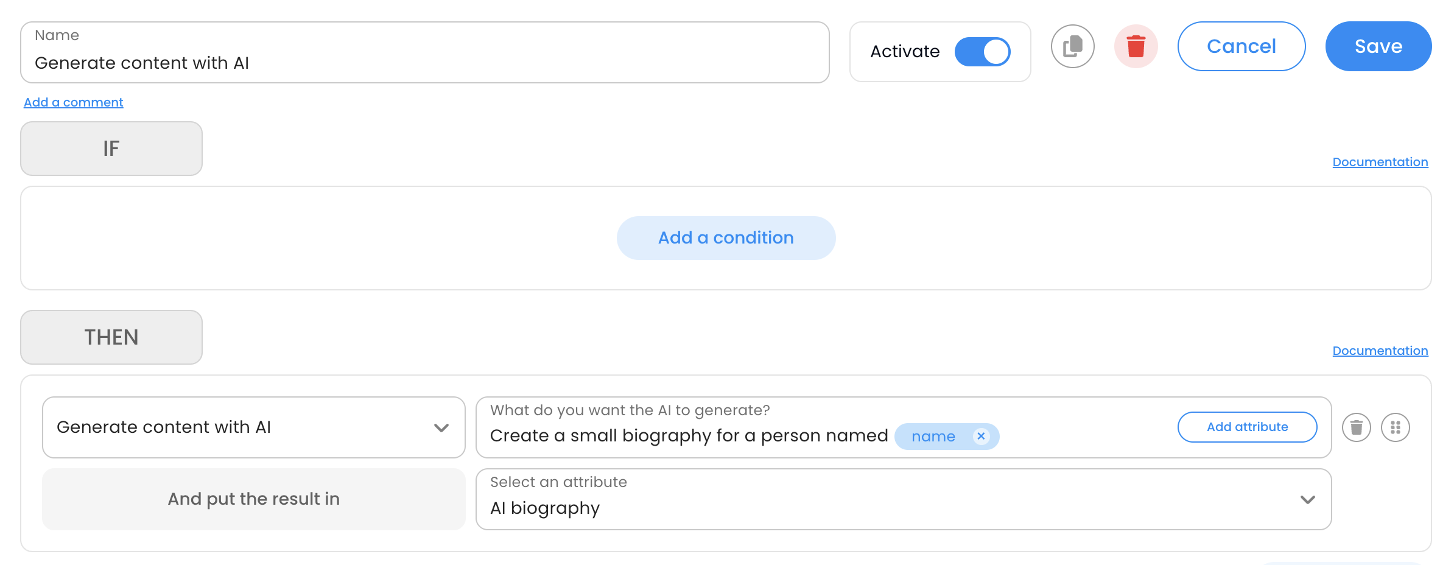Save the rule

pyautogui.click(x=1378, y=46)
